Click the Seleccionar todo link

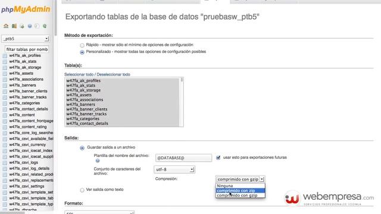point(79,74)
